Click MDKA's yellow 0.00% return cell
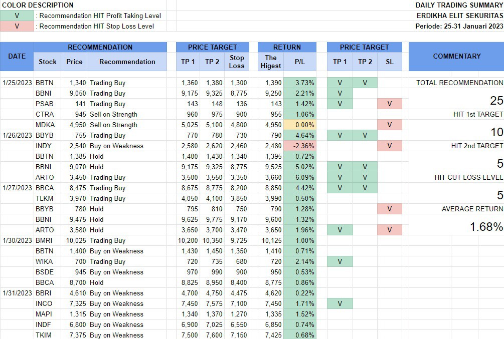This screenshot has height=339, width=504. coord(300,125)
